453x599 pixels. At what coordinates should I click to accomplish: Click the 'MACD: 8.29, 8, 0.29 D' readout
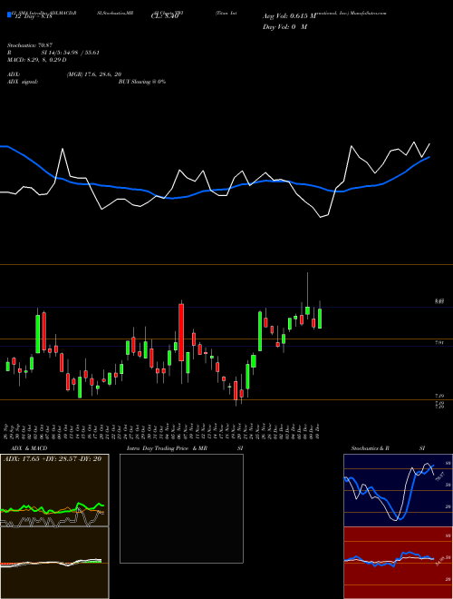tap(36, 60)
